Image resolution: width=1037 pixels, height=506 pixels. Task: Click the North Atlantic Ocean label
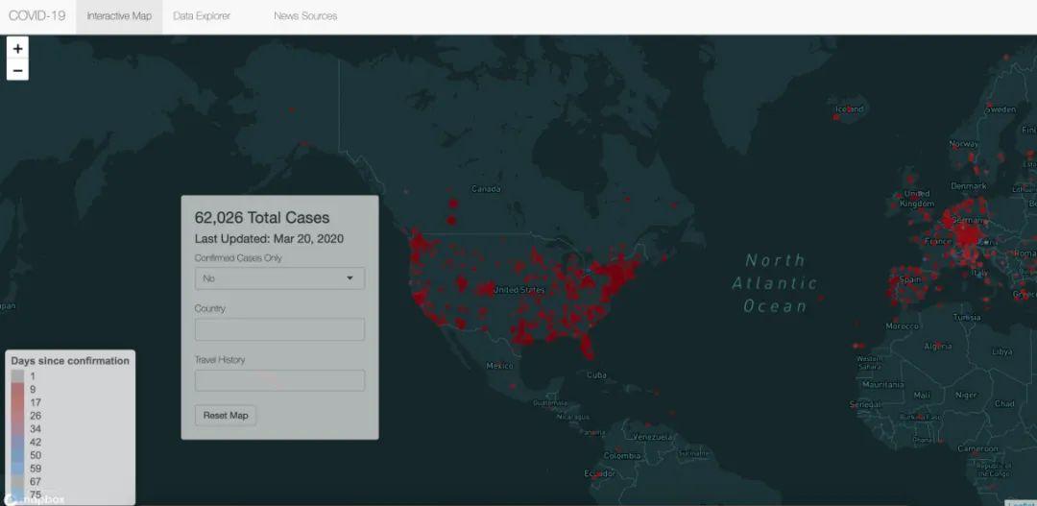(x=775, y=283)
